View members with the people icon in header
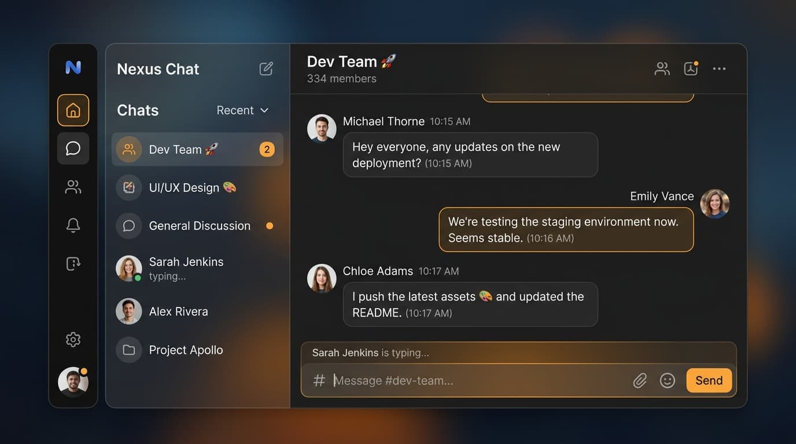The image size is (796, 444). 662,69
